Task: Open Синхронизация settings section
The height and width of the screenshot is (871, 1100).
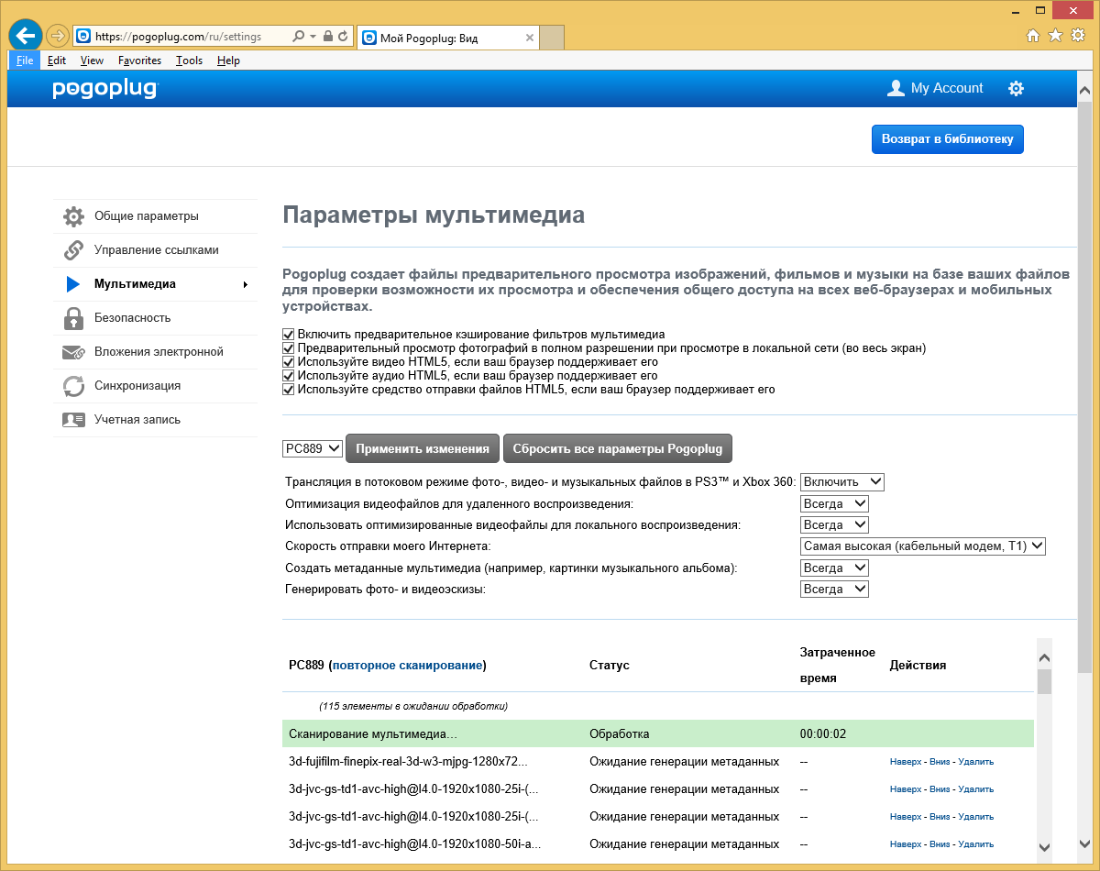Action: click(x=154, y=386)
